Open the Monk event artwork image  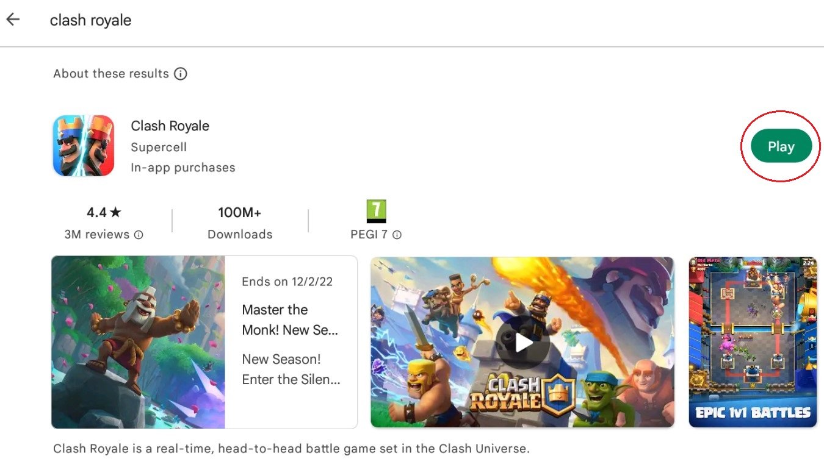point(139,342)
